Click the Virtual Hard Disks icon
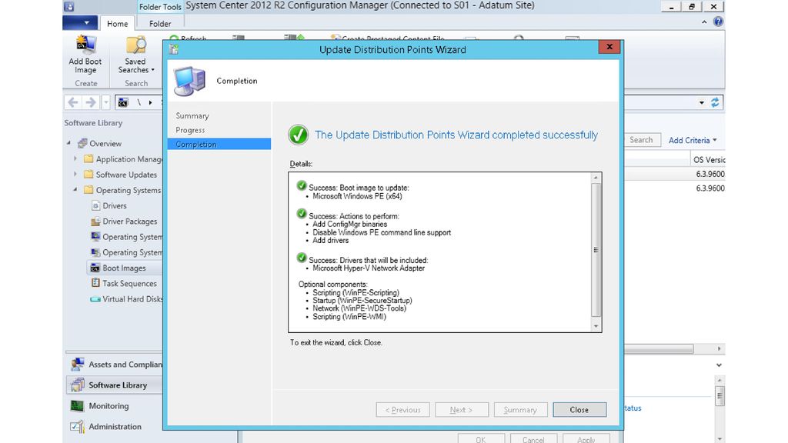The width and height of the screenshot is (788, 443). pos(95,299)
